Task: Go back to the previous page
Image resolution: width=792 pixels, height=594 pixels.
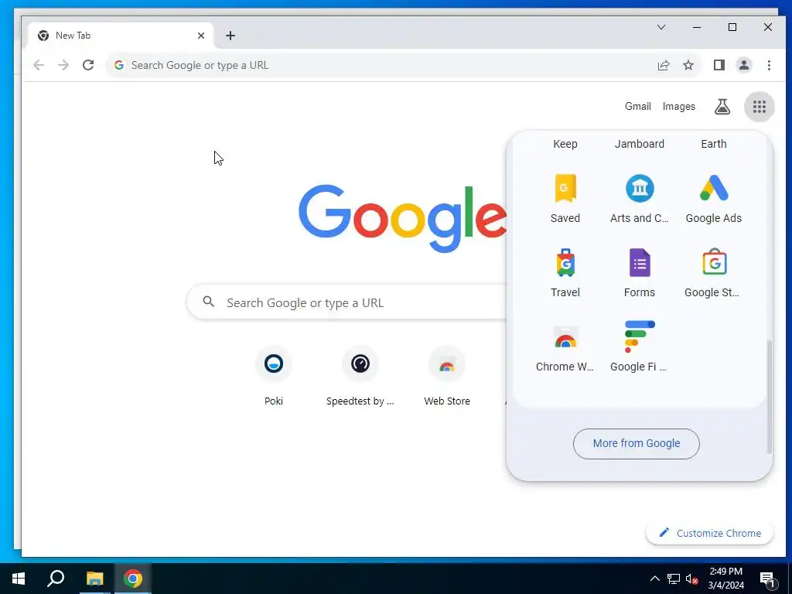Action: click(x=39, y=65)
